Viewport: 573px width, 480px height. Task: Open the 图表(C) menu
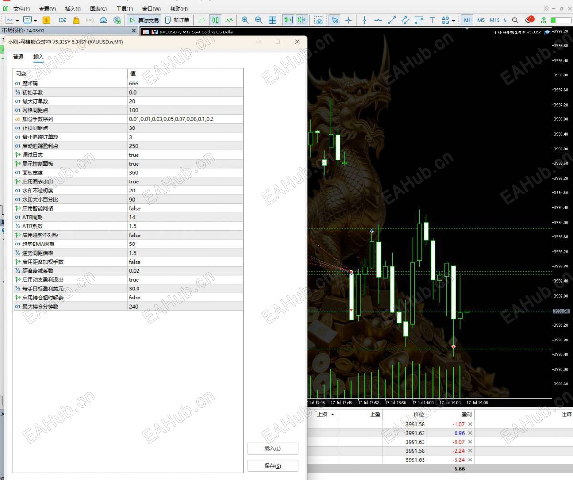click(x=98, y=9)
